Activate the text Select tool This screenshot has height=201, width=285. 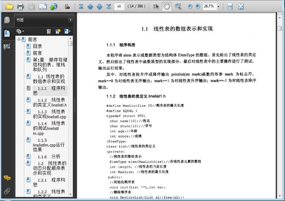pyautogui.click(x=157, y=7)
